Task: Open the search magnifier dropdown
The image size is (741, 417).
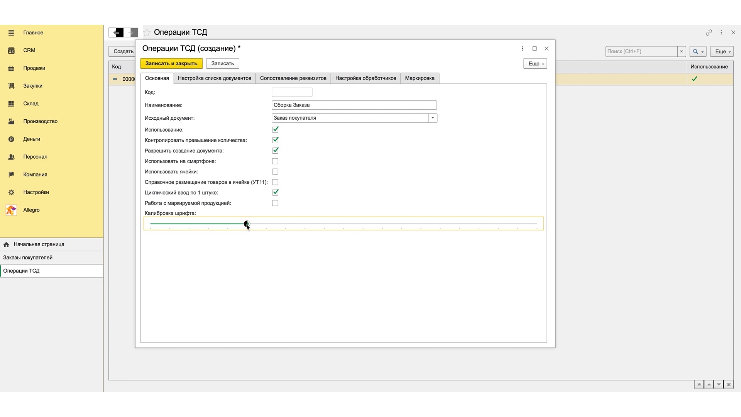Action: [x=698, y=51]
